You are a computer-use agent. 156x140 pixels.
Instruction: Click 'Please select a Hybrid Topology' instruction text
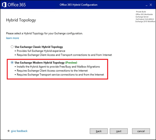click(44, 33)
